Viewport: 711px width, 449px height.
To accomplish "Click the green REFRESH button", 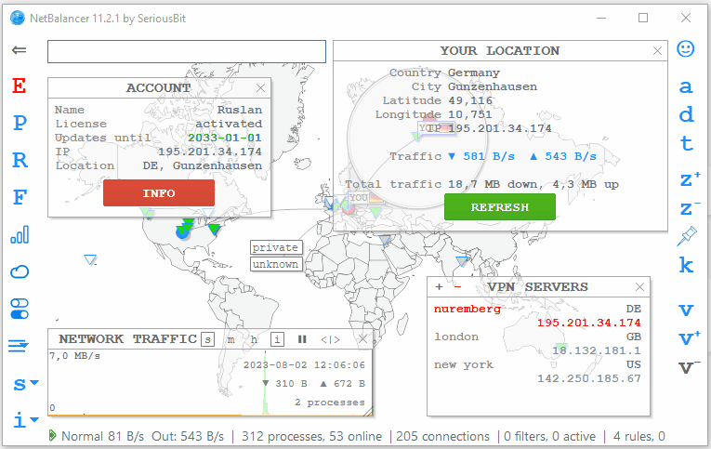I will tap(500, 206).
